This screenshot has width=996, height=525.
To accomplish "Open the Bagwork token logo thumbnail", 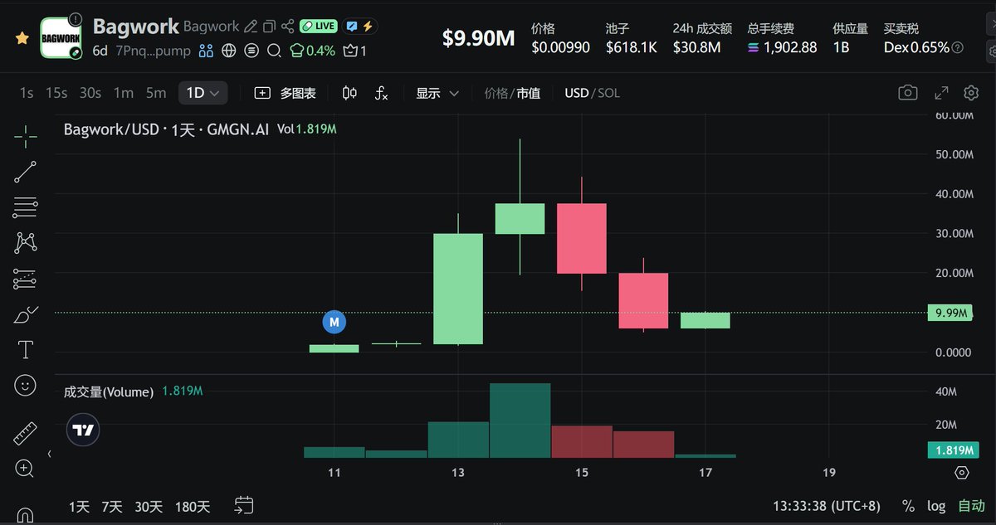I will pos(61,38).
